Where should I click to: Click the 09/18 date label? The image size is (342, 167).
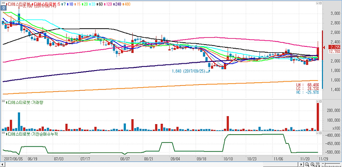click(202, 159)
